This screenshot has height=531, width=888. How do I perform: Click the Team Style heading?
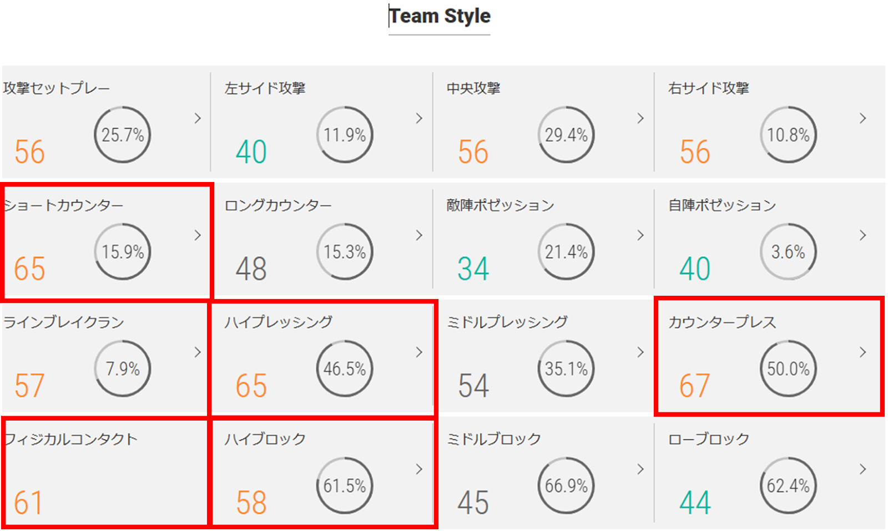click(x=440, y=16)
